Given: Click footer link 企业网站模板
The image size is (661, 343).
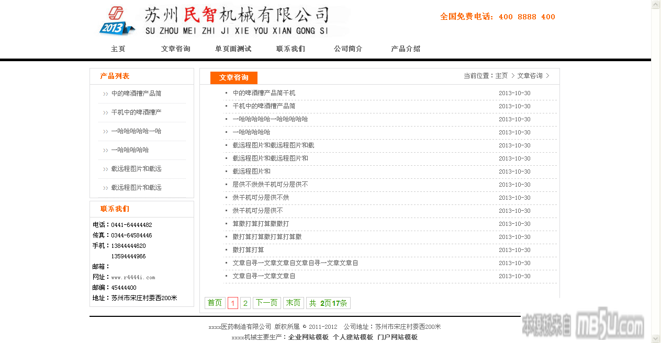Looking at the screenshot, I should point(308,337).
